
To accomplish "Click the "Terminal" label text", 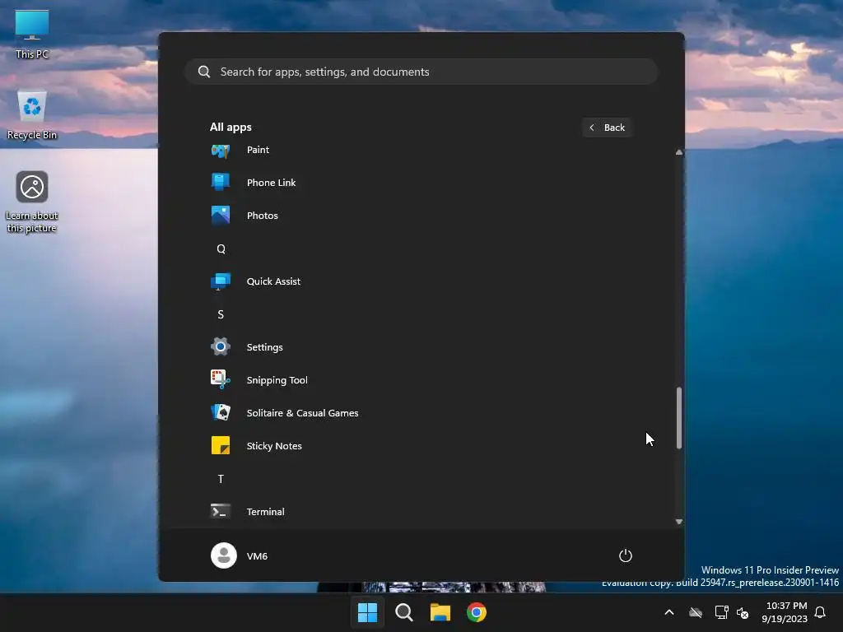I will tap(266, 512).
